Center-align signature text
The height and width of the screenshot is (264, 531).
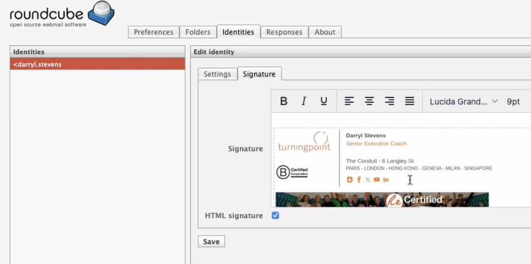tap(369, 101)
